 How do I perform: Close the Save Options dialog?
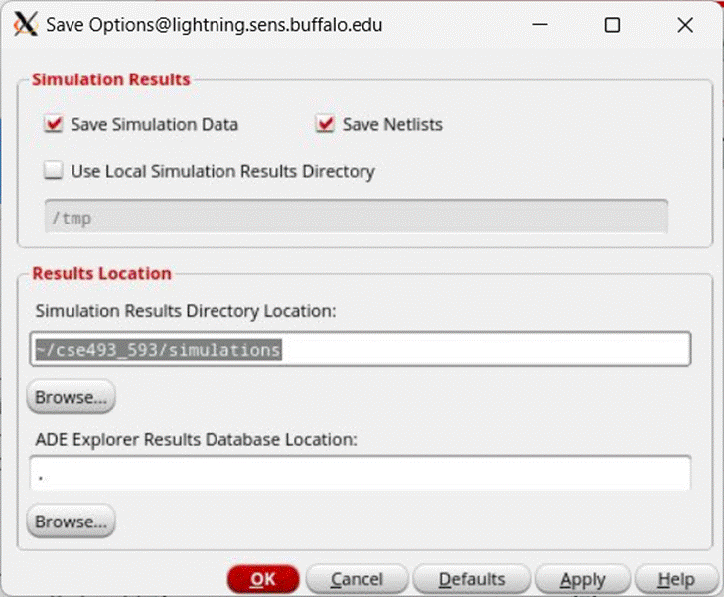[x=684, y=25]
